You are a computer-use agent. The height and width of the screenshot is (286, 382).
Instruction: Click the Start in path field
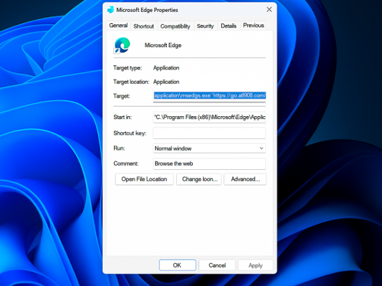(x=209, y=117)
